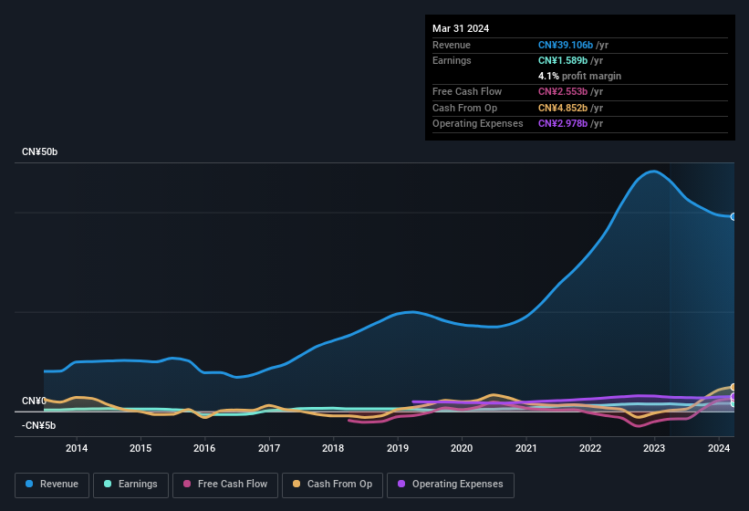The width and height of the screenshot is (749, 511).
Task: Click the 2022 x-axis label
Action: (590, 448)
